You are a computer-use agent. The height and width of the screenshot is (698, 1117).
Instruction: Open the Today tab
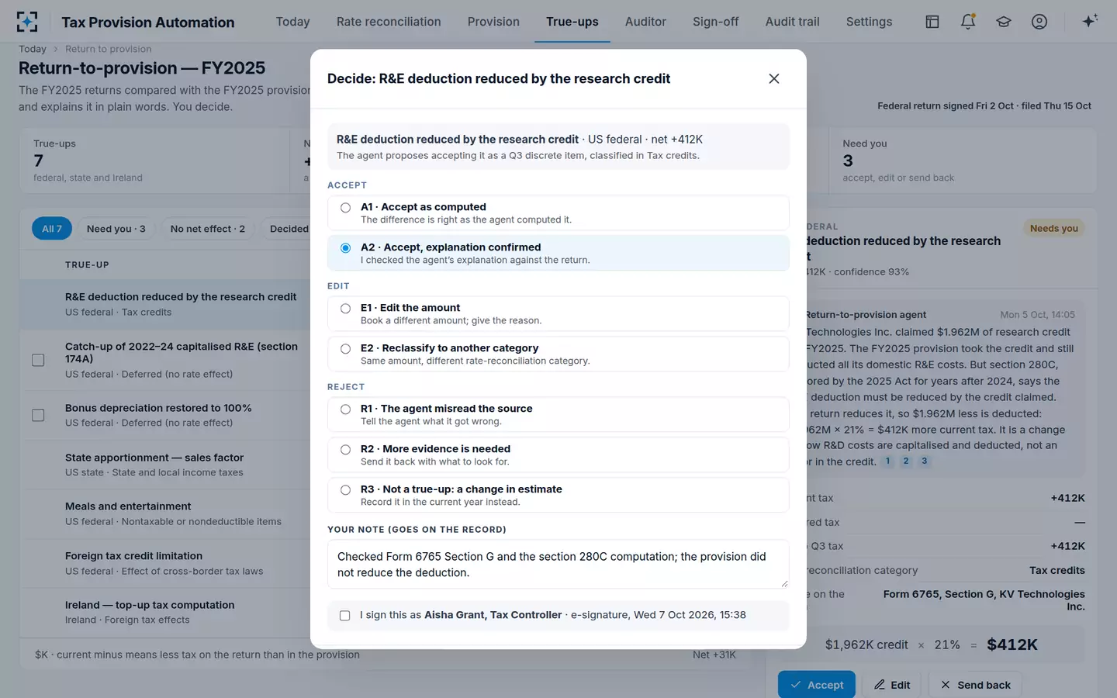coord(292,22)
